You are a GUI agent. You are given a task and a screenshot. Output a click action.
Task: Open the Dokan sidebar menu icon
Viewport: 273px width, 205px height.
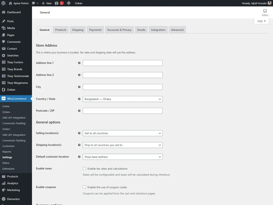pos(4,89)
